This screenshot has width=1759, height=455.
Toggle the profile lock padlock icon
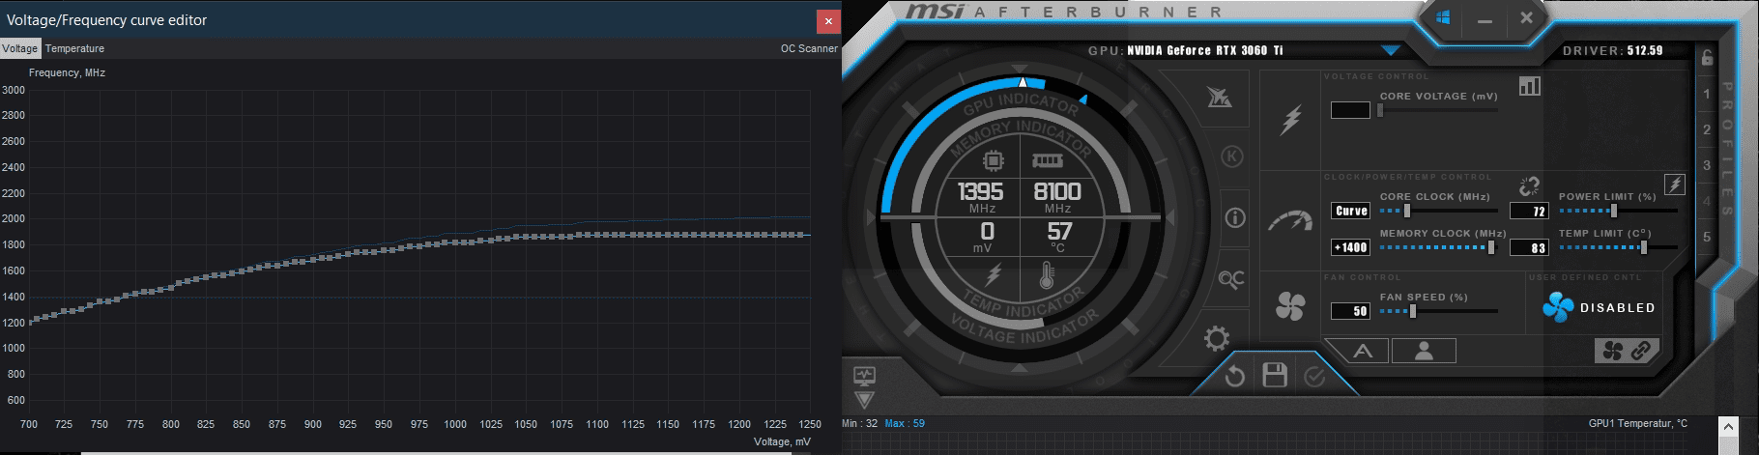point(1707,58)
